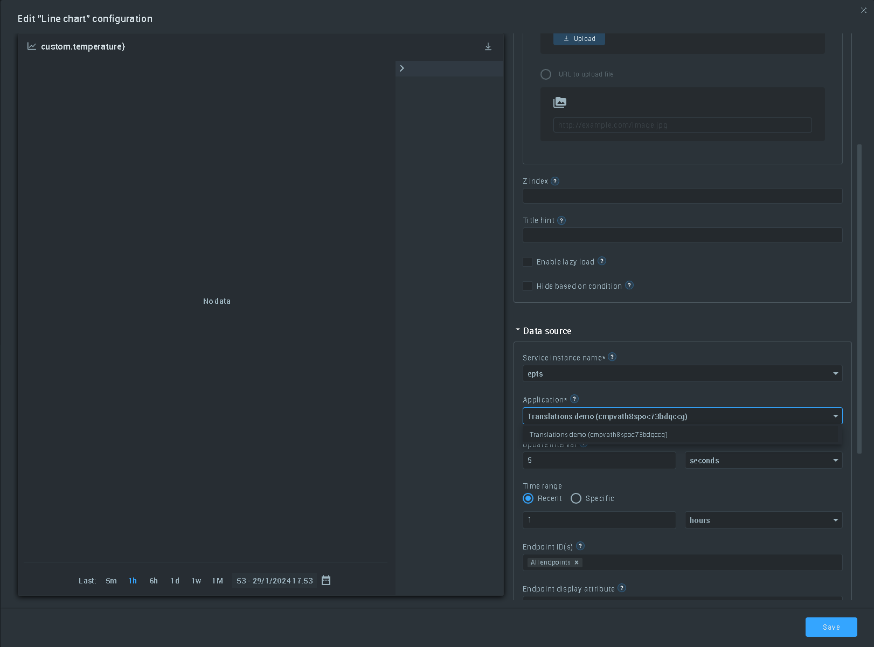Click the Endpoint ID(s) input field

click(682, 562)
